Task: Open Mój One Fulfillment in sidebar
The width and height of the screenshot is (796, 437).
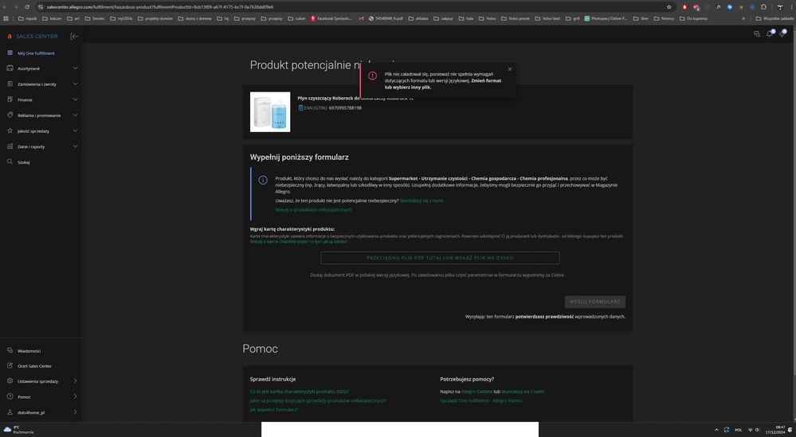Action: click(36, 53)
